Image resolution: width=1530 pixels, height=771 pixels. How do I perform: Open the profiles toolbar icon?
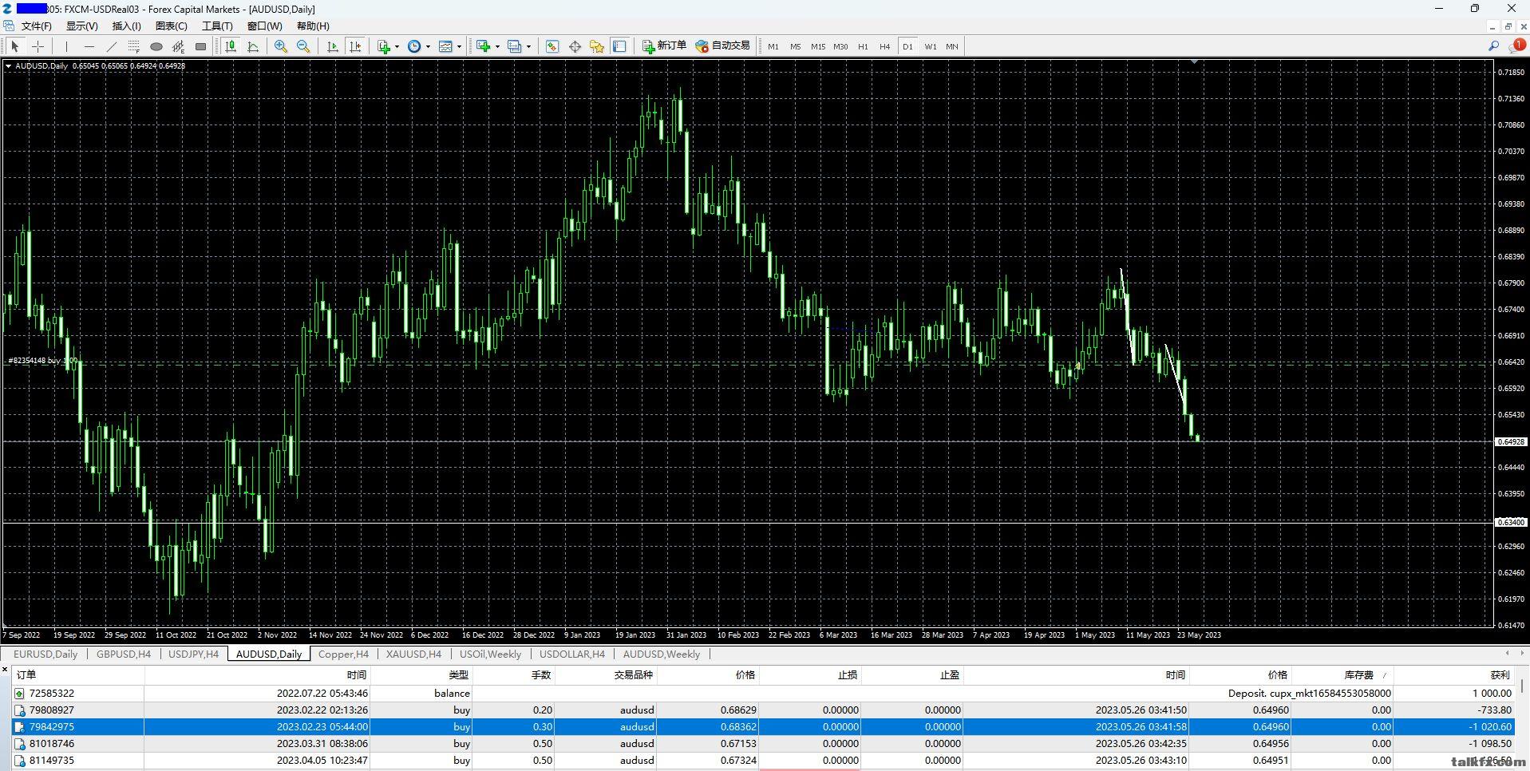515,46
